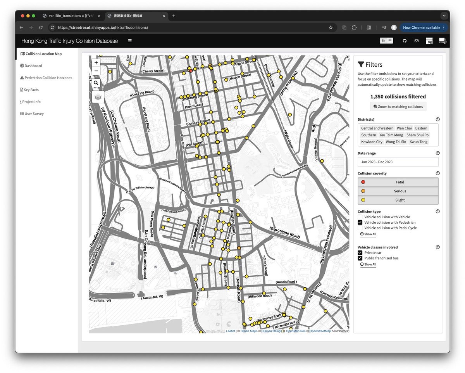Open a new browser tab
The height and width of the screenshot is (373, 465).
pyautogui.click(x=174, y=16)
